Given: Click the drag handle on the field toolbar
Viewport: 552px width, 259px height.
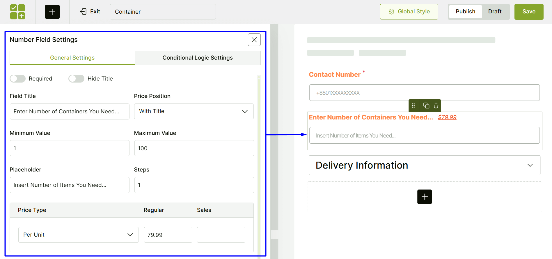Looking at the screenshot, I should (413, 106).
